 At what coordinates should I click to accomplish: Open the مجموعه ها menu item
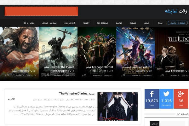(103, 23)
